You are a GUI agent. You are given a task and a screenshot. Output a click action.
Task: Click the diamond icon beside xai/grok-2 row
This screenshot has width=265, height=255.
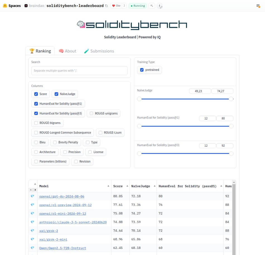pos(32,230)
